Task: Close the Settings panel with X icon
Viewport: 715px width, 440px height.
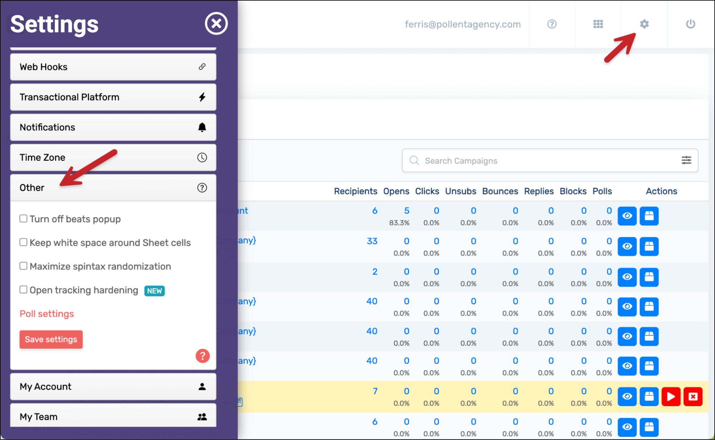Action: coord(216,24)
